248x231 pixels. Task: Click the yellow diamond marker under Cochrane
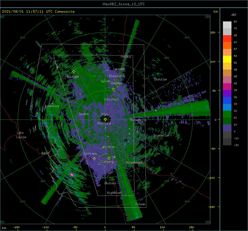[95, 158]
